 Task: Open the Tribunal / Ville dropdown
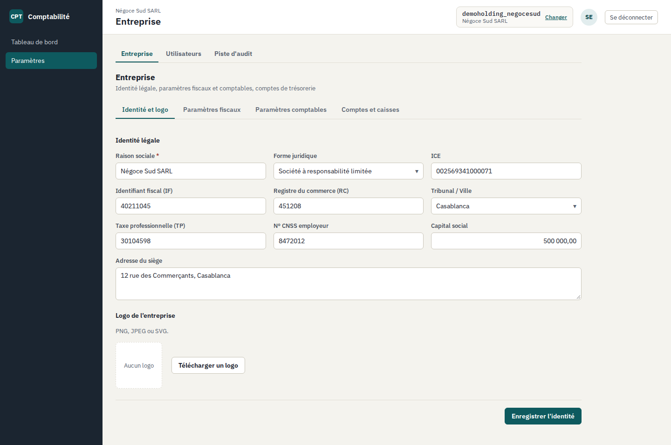[506, 206]
